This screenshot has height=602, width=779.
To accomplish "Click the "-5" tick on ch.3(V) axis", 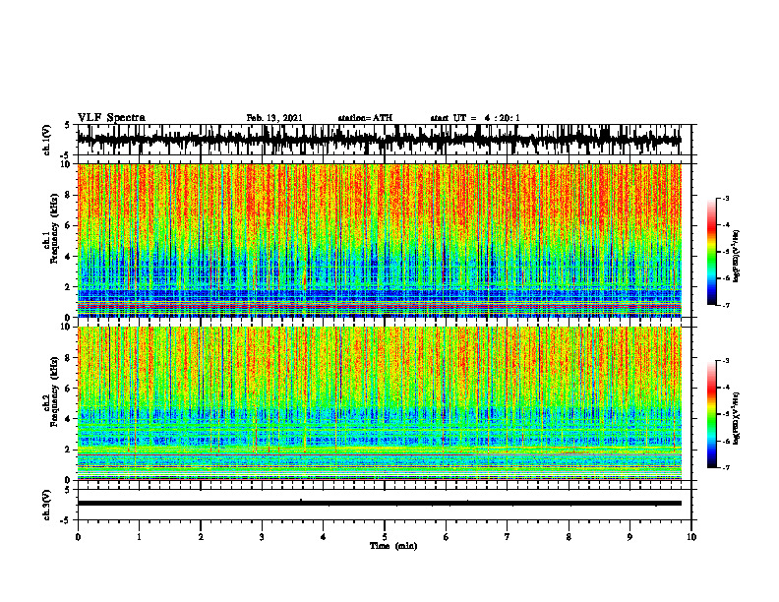I will click(x=66, y=520).
